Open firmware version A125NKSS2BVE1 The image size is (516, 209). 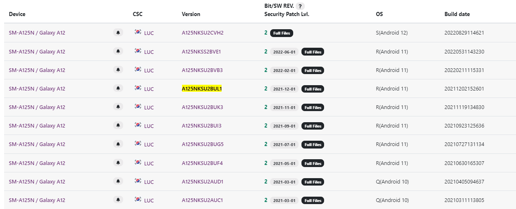pyautogui.click(x=201, y=51)
